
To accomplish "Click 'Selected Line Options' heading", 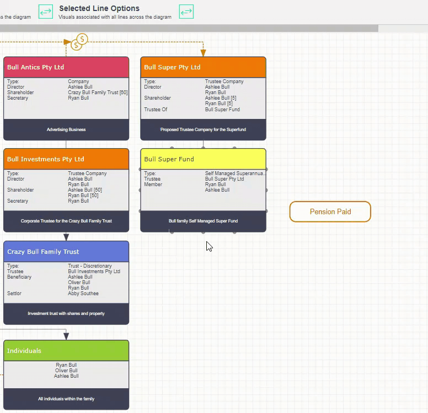I will coord(99,8).
